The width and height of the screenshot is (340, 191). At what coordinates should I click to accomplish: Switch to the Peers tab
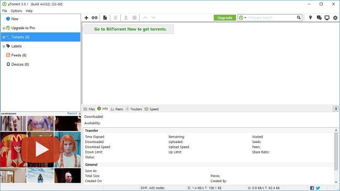tap(117, 109)
